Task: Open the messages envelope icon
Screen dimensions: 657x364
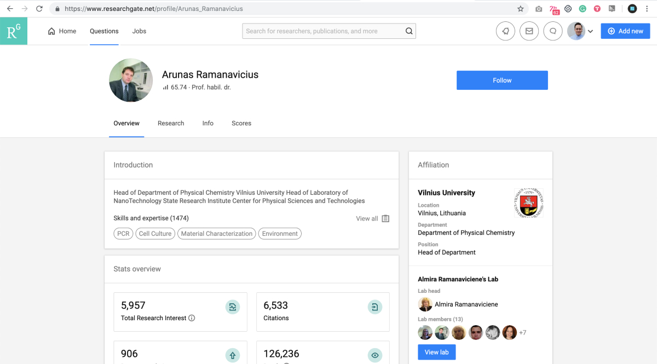Action: (x=529, y=31)
